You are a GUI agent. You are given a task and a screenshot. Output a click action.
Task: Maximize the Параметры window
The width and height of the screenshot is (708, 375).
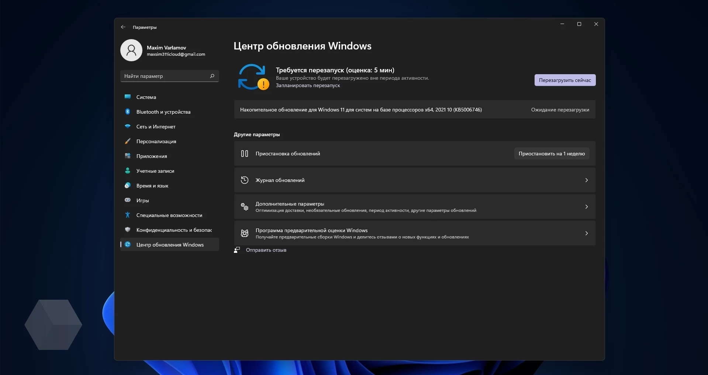coord(579,24)
